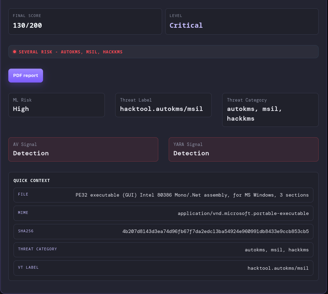The height and width of the screenshot is (294, 328).
Task: Click the Threat Label card heading
Action: 136,100
